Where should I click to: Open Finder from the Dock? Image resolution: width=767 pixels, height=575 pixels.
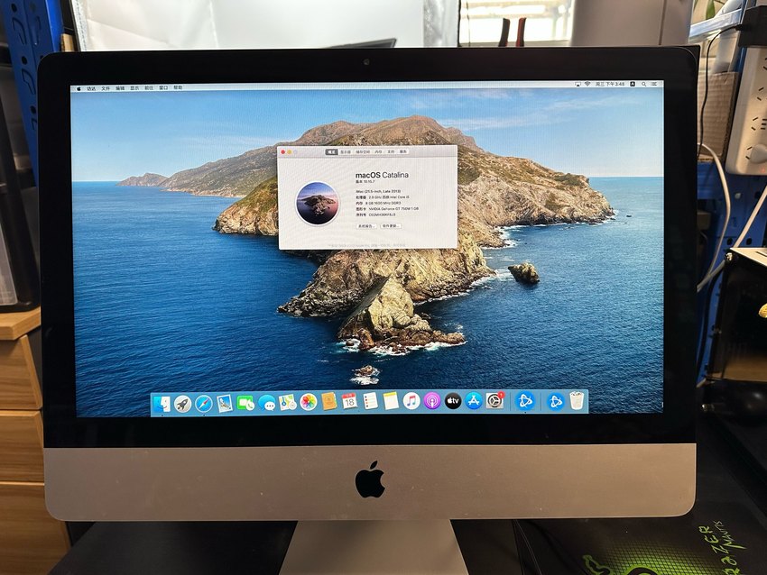[162, 404]
